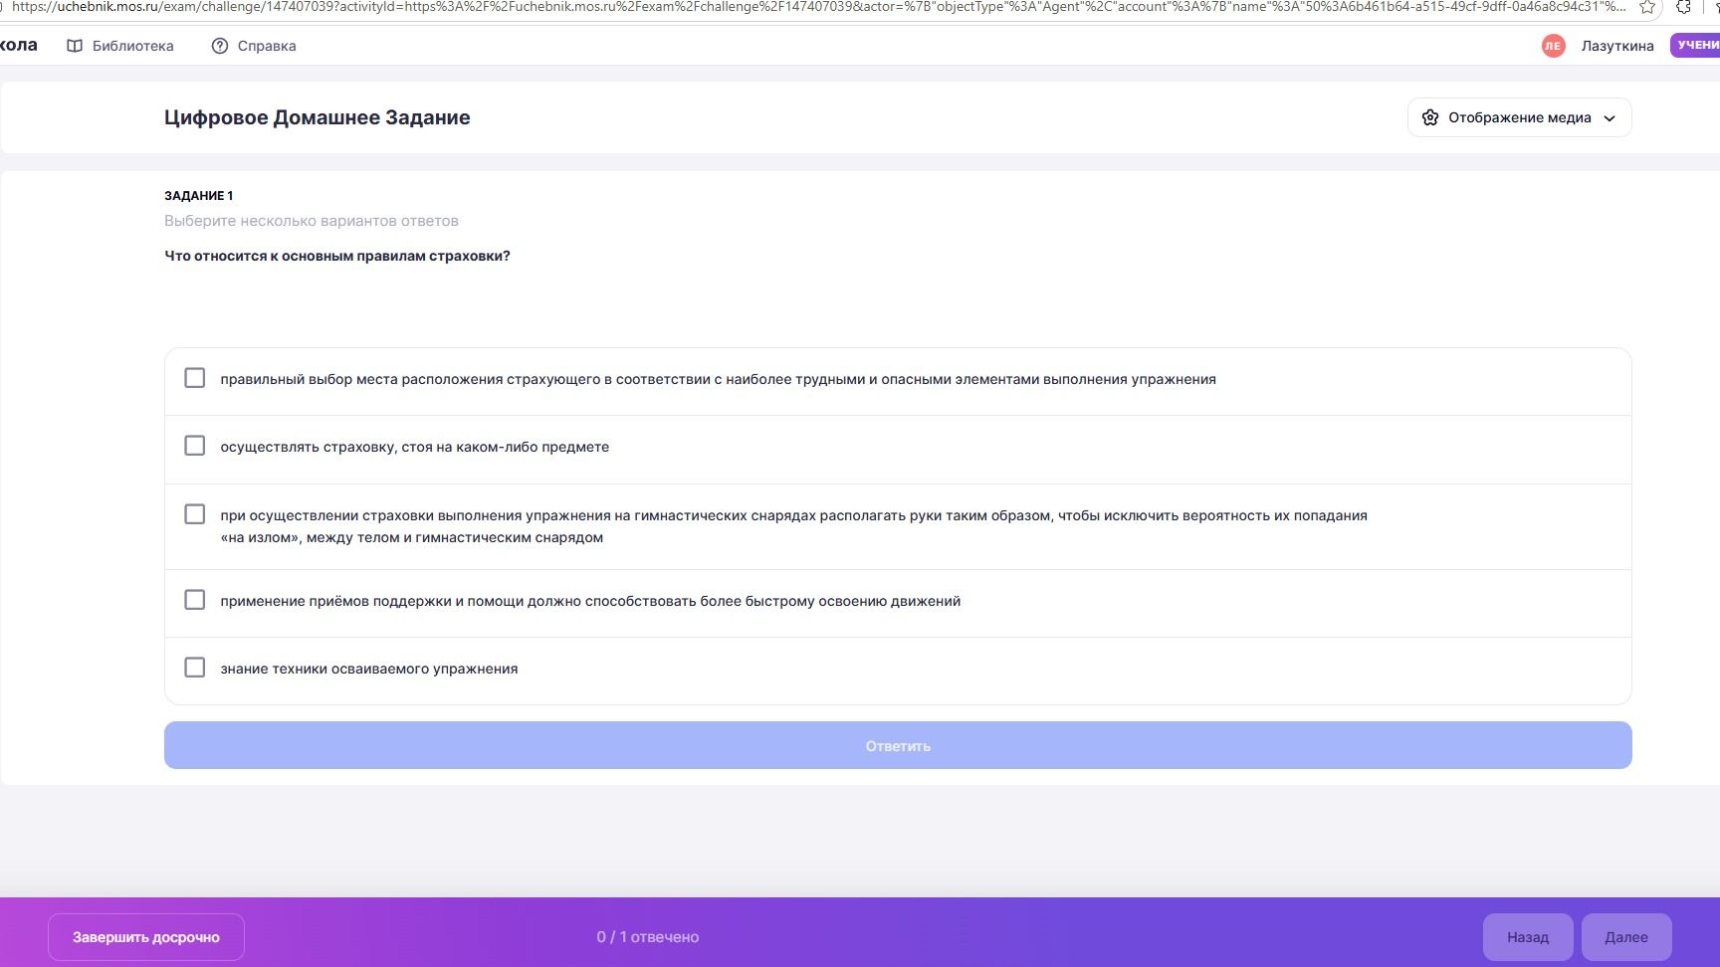Bookmark page with the star icon
Viewport: 1720px width, 967px height.
tap(1647, 7)
